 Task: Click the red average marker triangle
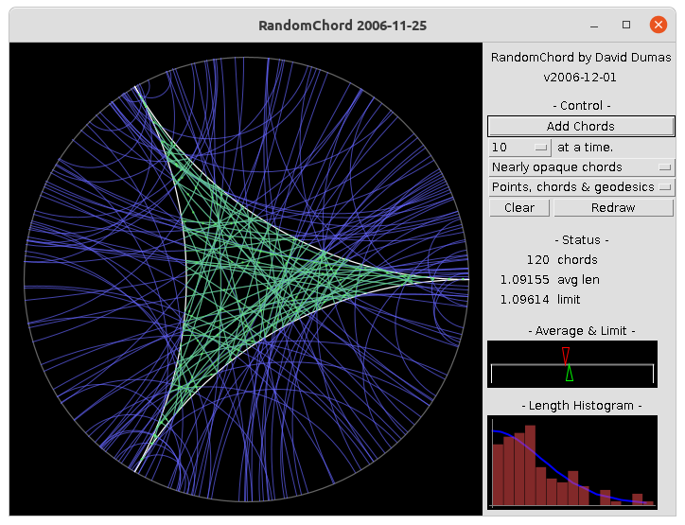[566, 356]
